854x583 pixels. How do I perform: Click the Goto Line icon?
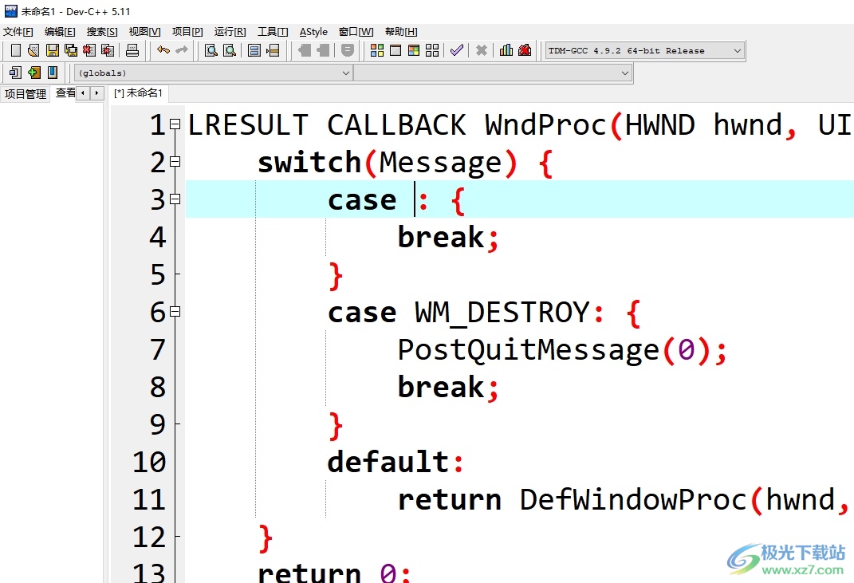pyautogui.click(x=273, y=51)
